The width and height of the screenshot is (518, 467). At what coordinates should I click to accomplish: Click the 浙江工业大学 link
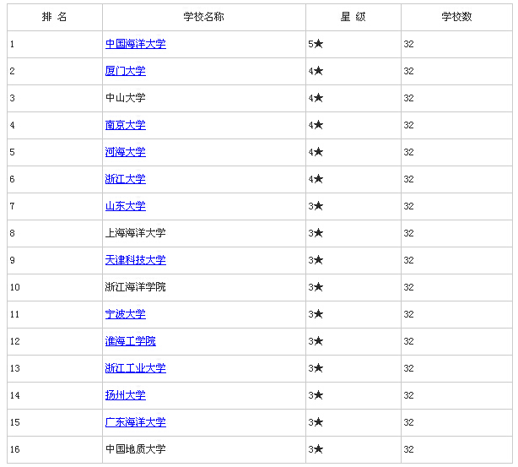tap(136, 368)
